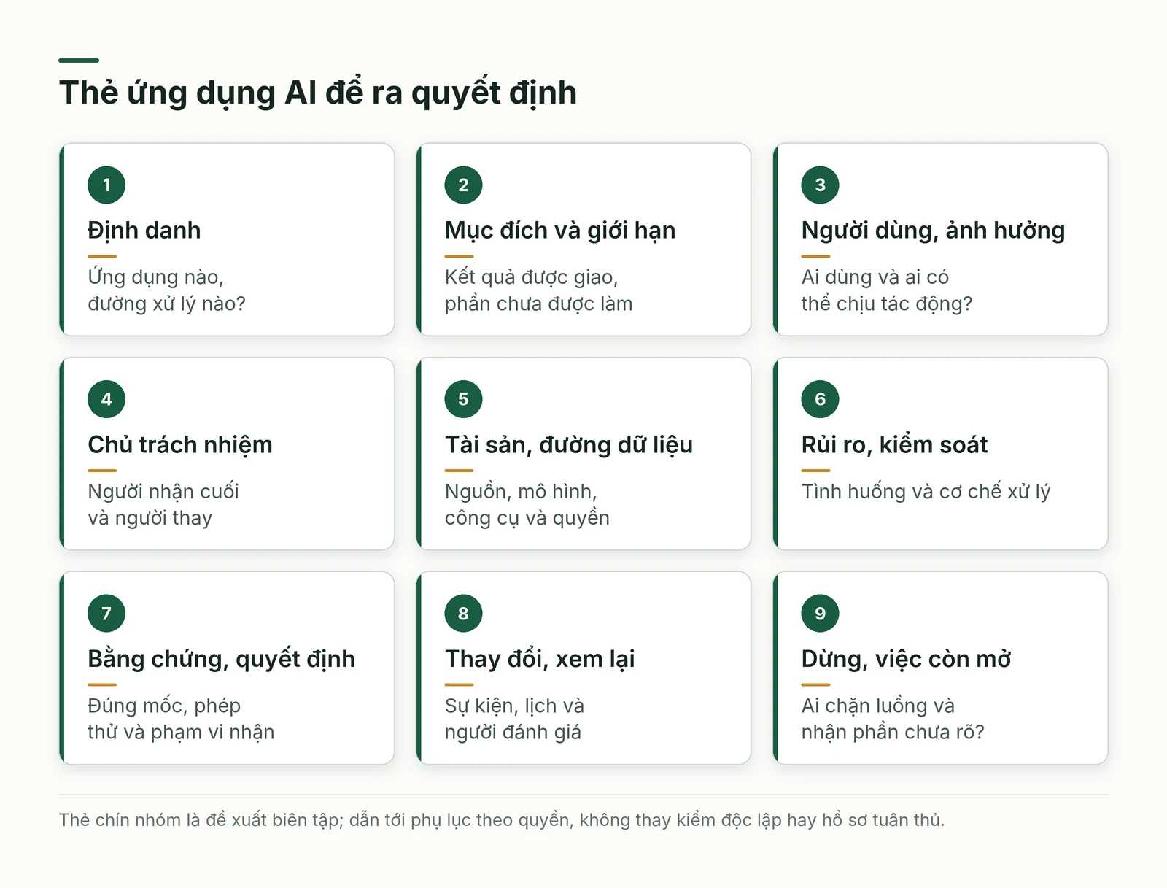1167x888 pixels.
Task: Click the number 1 circle badge
Action: click(106, 185)
